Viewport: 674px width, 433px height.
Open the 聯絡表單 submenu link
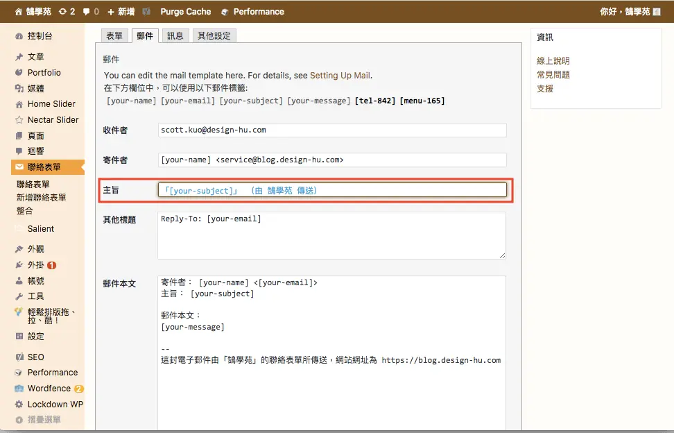[33, 184]
